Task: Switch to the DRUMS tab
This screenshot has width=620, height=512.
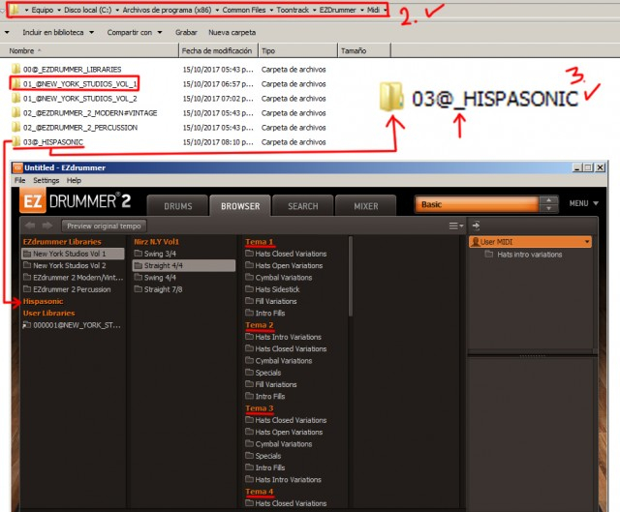Action: click(x=177, y=205)
